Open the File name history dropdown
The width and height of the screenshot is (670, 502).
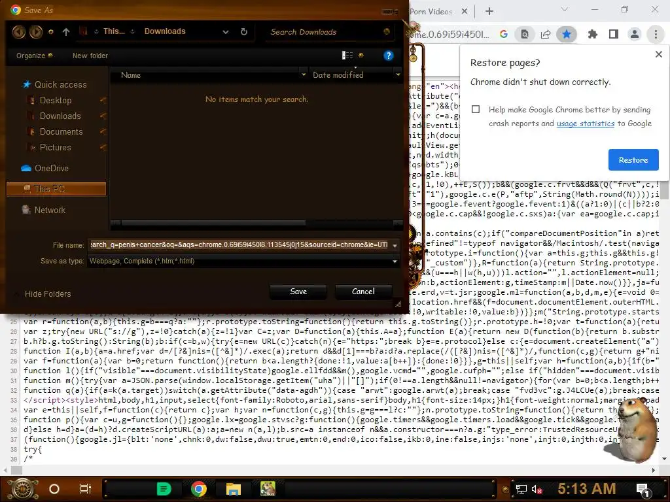(x=395, y=245)
